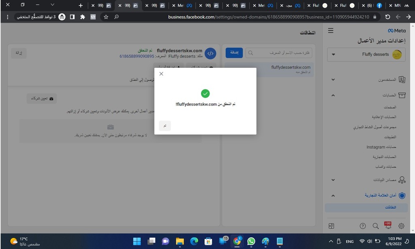
Task: Expand the المستخدمون (Users) section
Action: (x=333, y=79)
